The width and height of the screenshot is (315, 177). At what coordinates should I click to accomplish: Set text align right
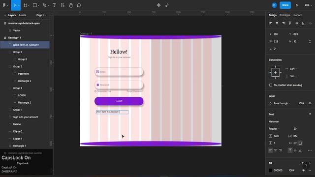(281, 150)
